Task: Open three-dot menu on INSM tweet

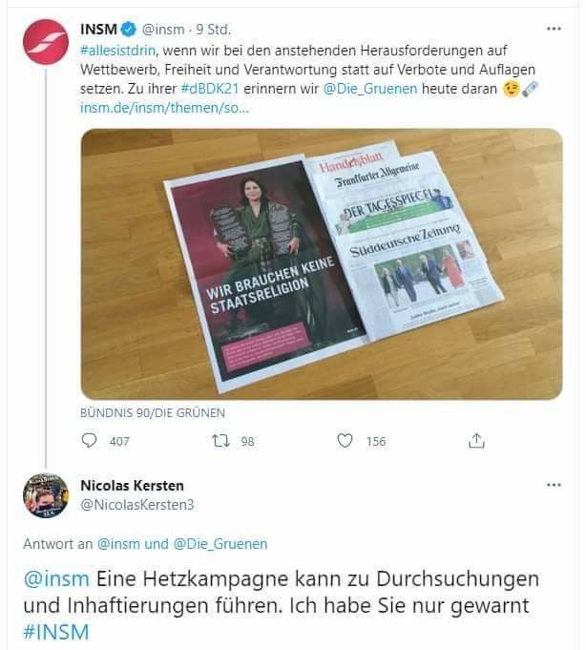Action: click(x=554, y=29)
